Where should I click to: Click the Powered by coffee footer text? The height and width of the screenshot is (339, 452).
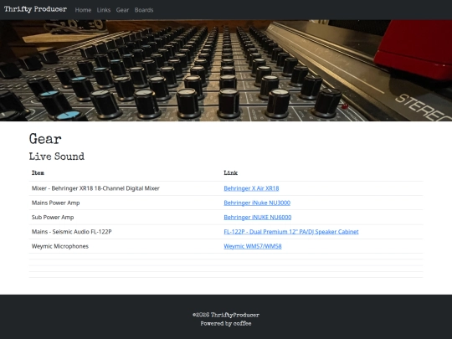(x=226, y=323)
